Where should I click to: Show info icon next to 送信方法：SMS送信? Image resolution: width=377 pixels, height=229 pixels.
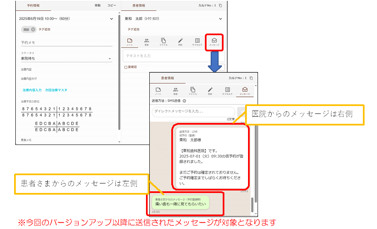click(x=185, y=101)
